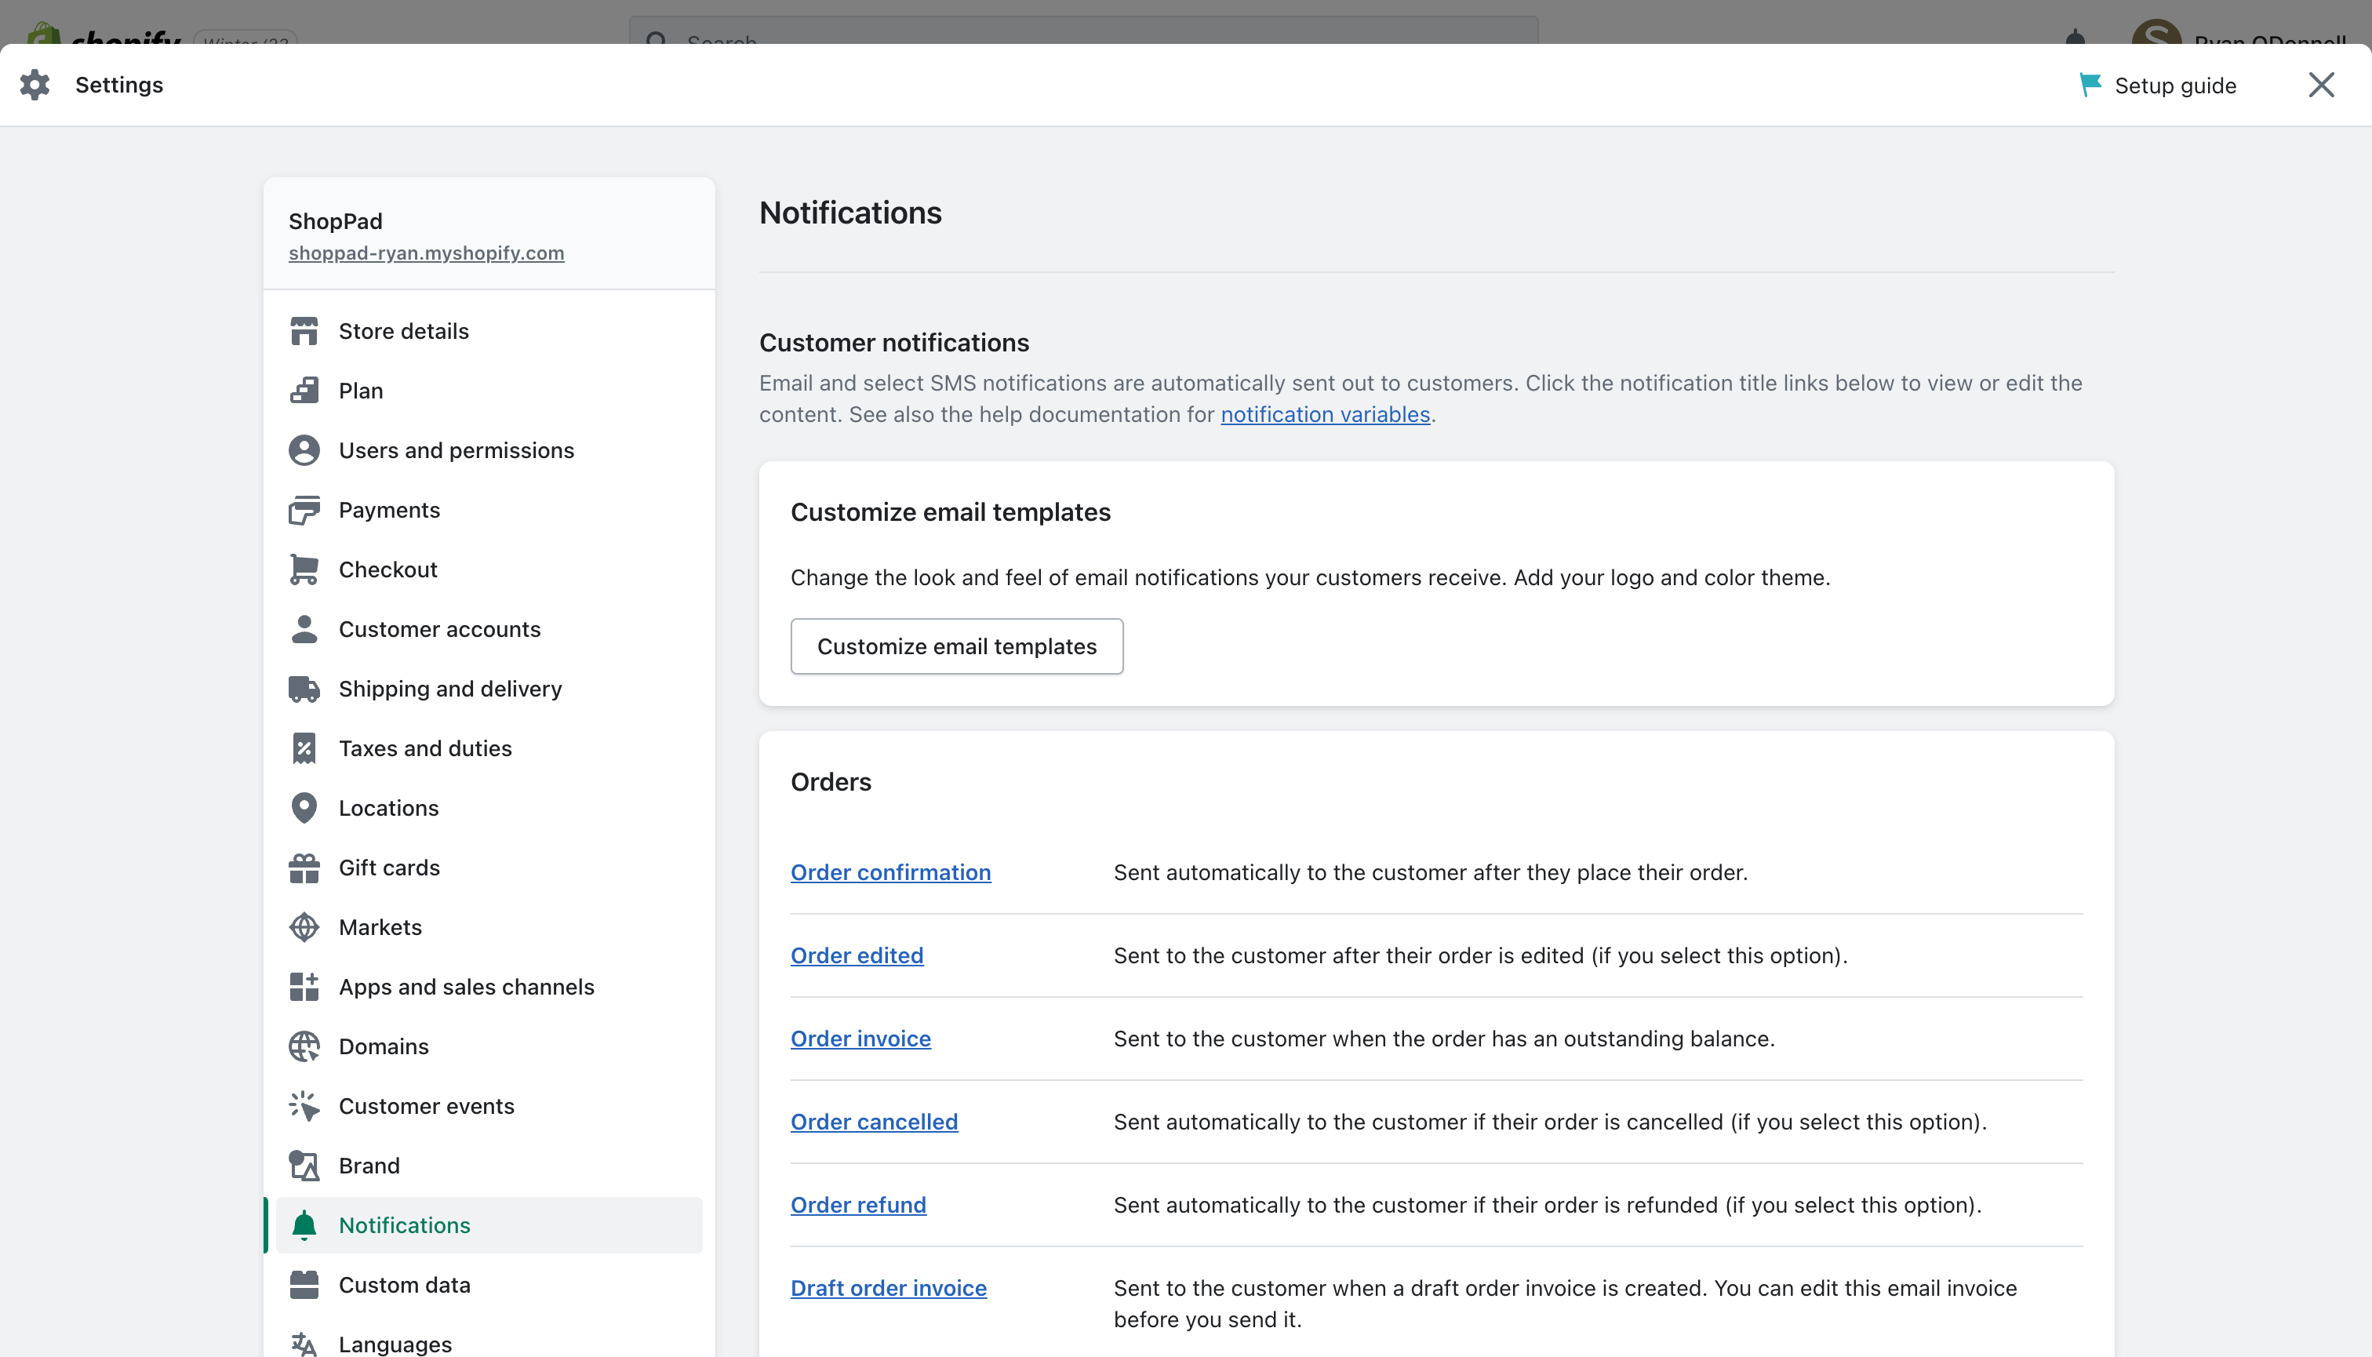Image resolution: width=2372 pixels, height=1357 pixels.
Task: Expand the Languages settings option
Action: 396,1344
